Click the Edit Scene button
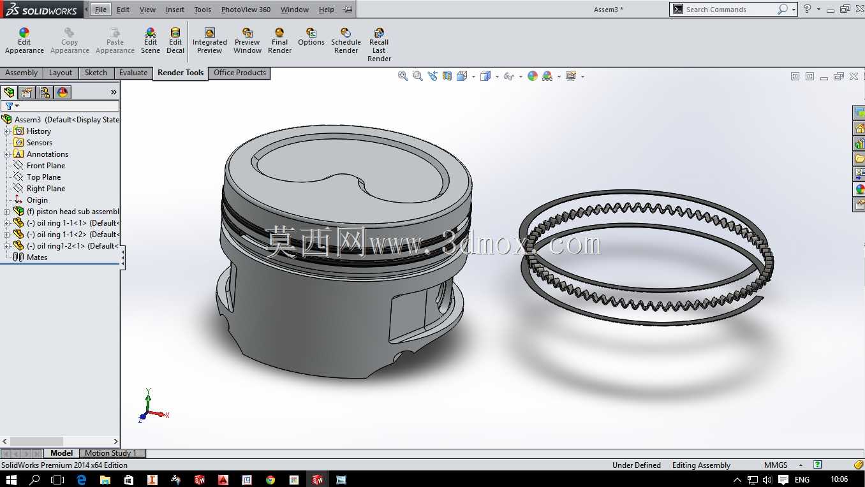 coord(151,41)
